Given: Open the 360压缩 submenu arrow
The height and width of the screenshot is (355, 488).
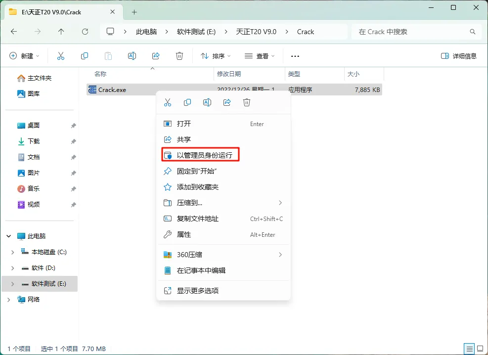Looking at the screenshot, I should (280, 255).
